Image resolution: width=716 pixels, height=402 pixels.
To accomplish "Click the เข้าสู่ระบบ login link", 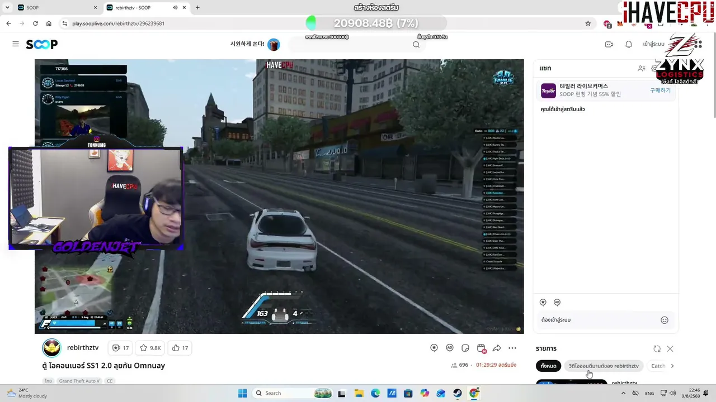I will pos(653,44).
